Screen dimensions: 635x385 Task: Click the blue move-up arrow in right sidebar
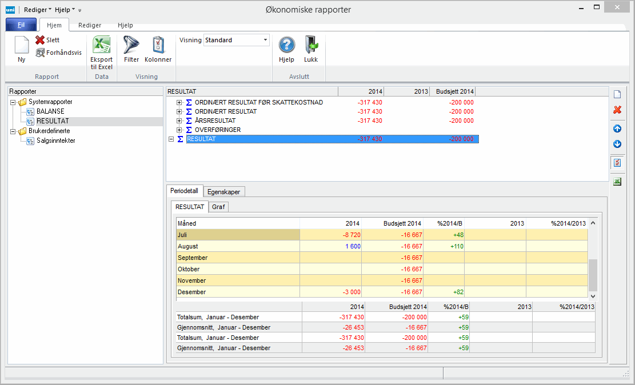617,129
